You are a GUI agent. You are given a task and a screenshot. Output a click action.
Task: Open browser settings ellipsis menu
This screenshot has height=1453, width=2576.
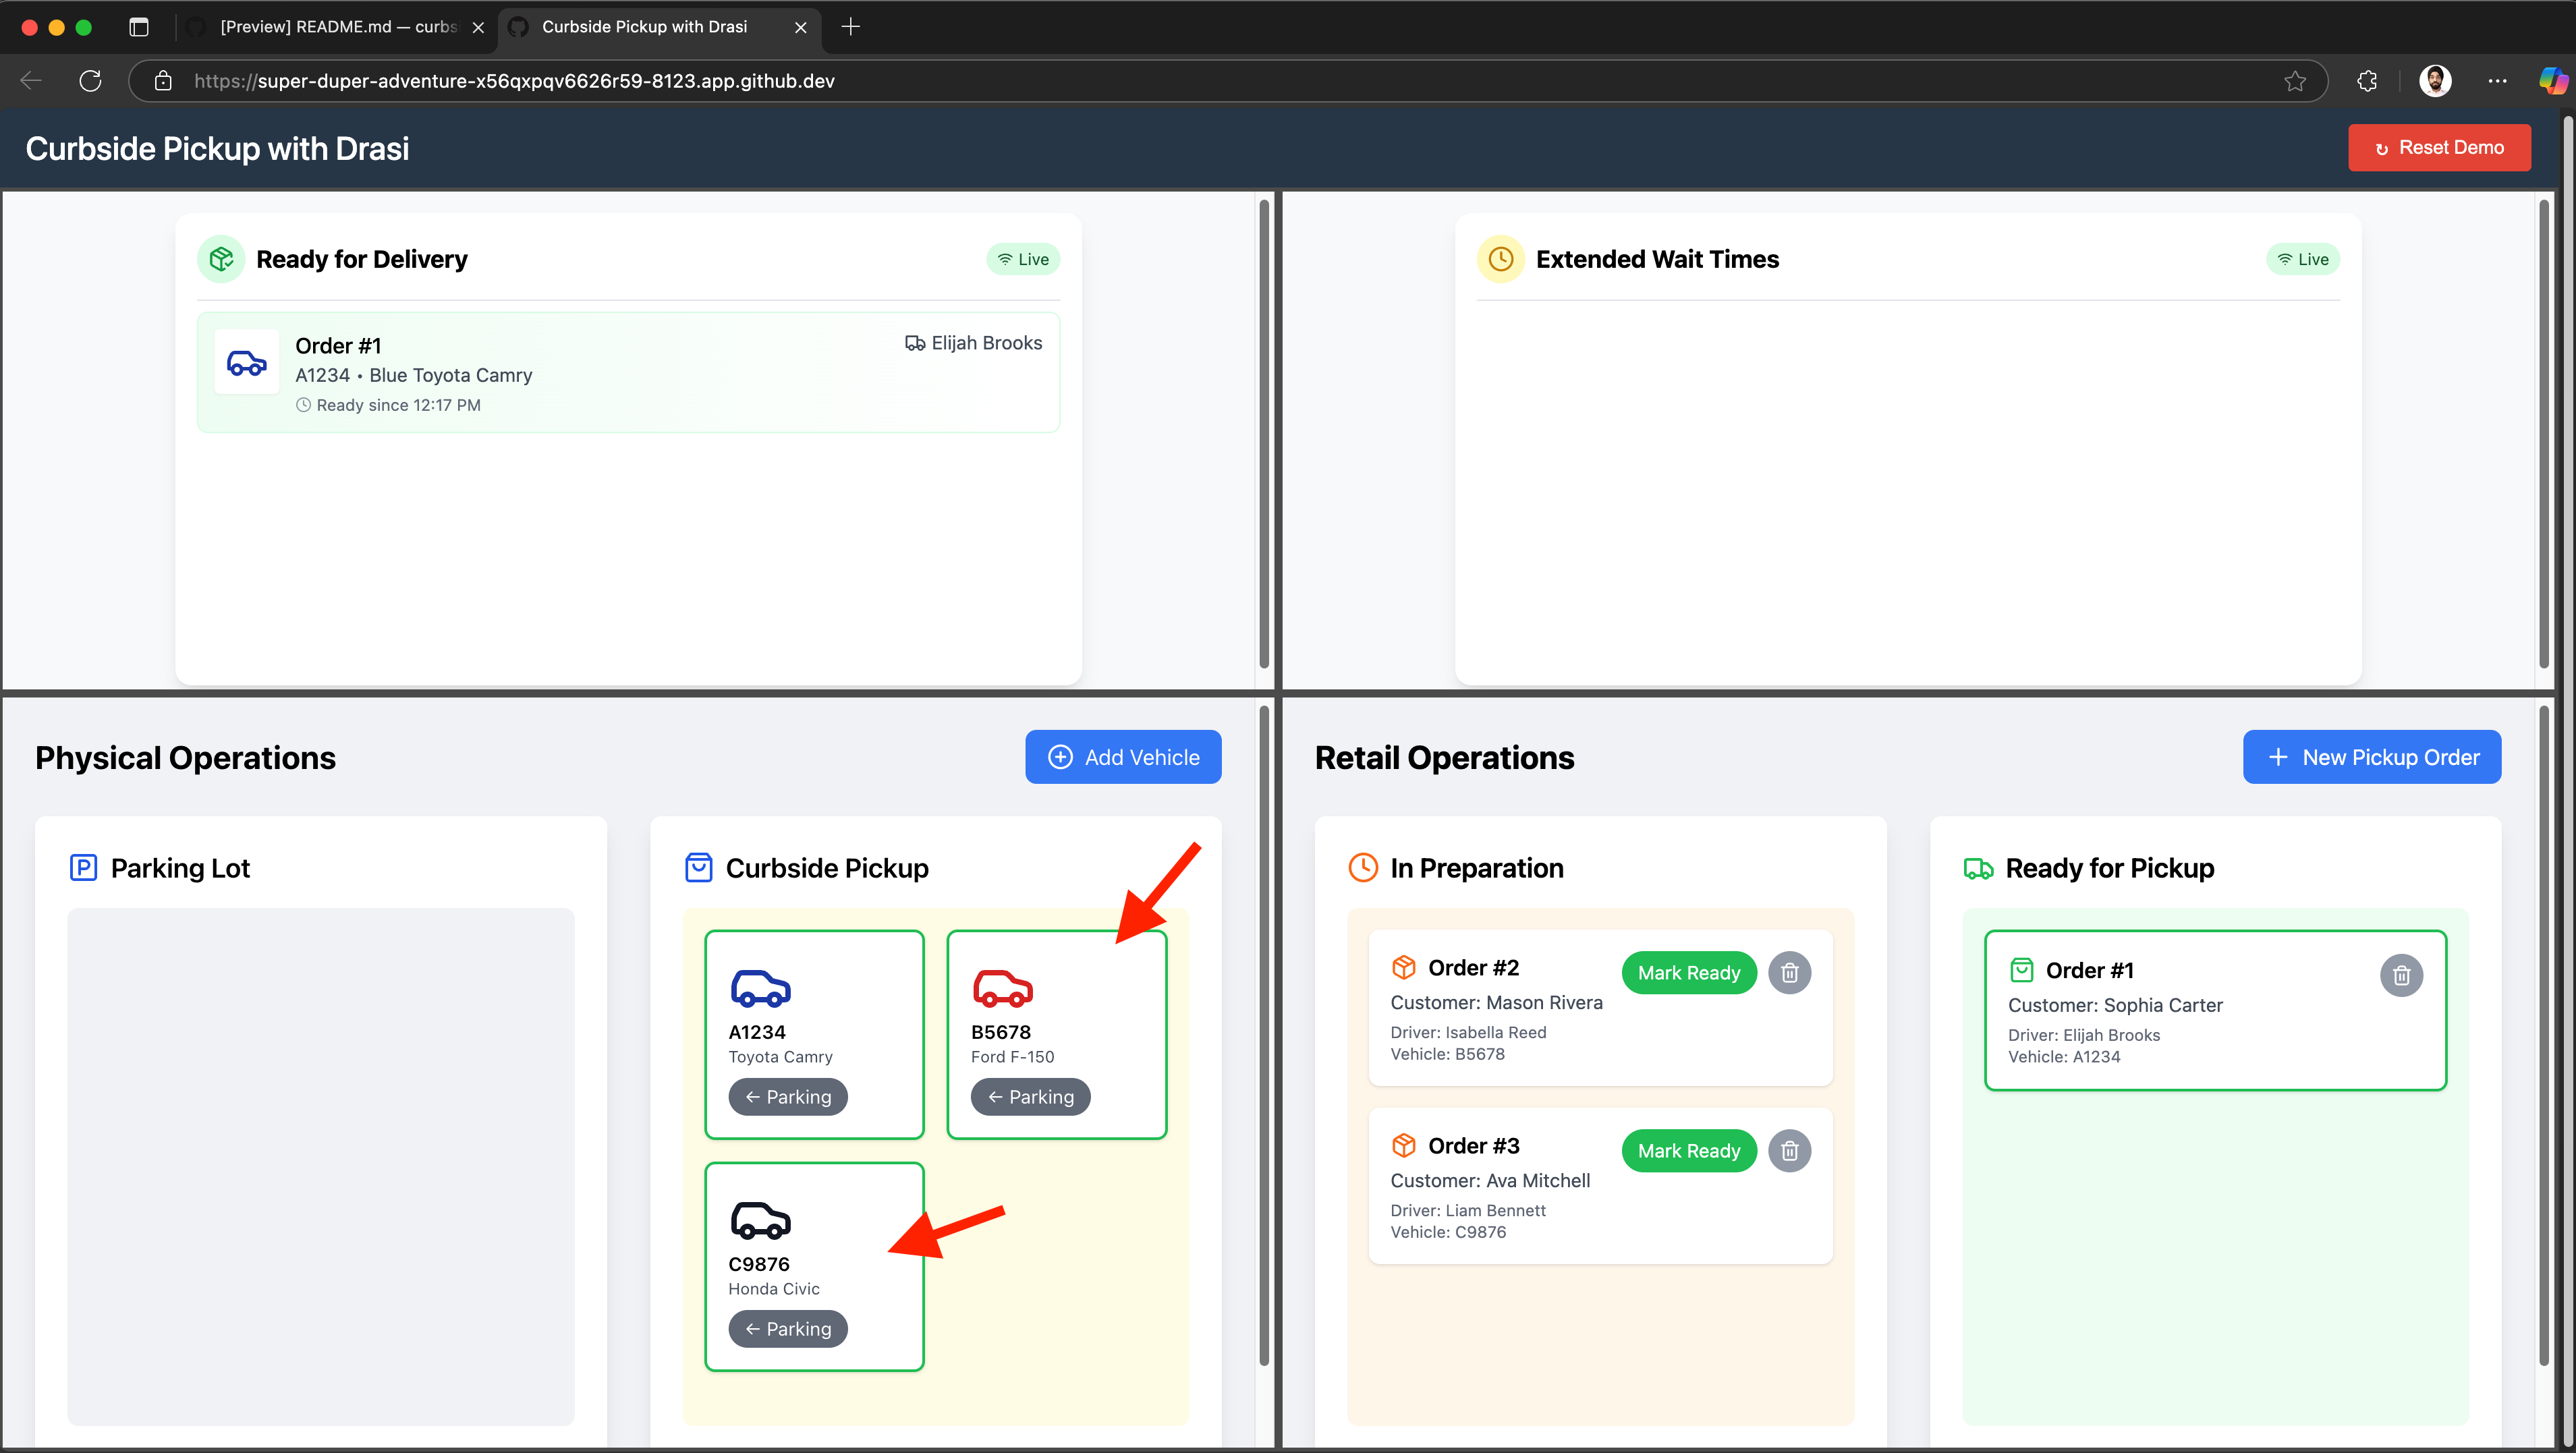coord(2497,81)
